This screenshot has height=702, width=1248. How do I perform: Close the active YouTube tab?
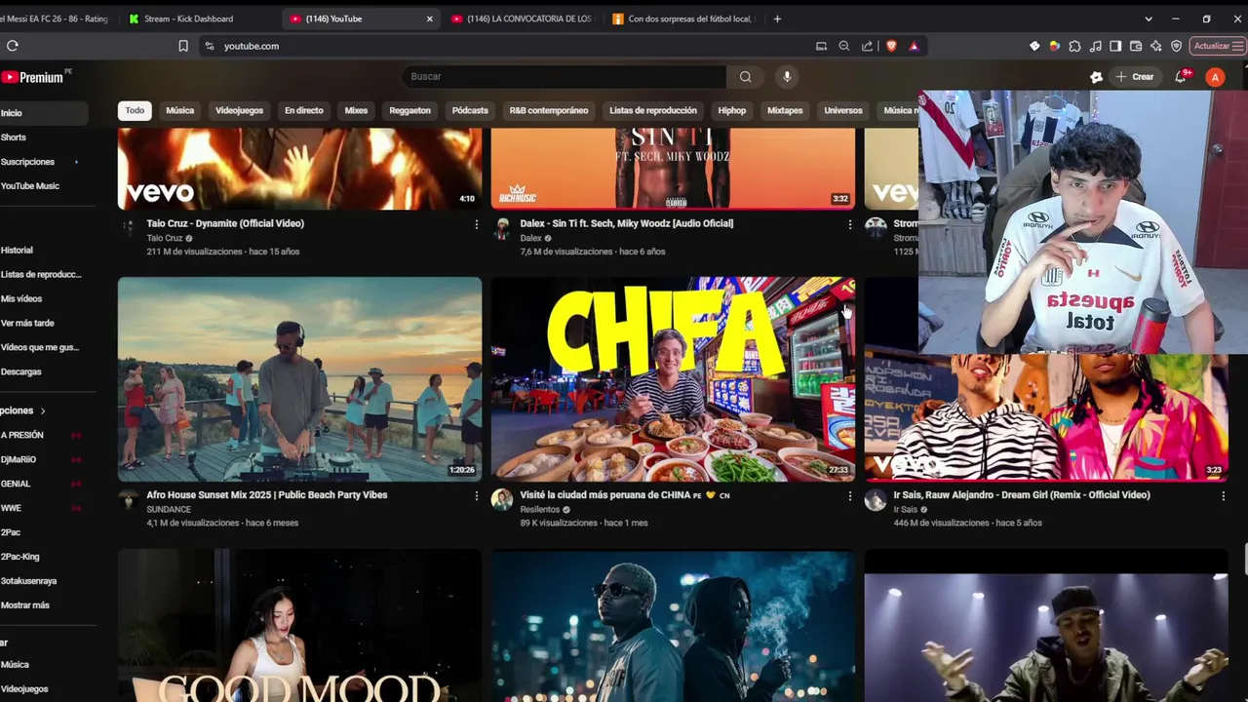click(429, 19)
